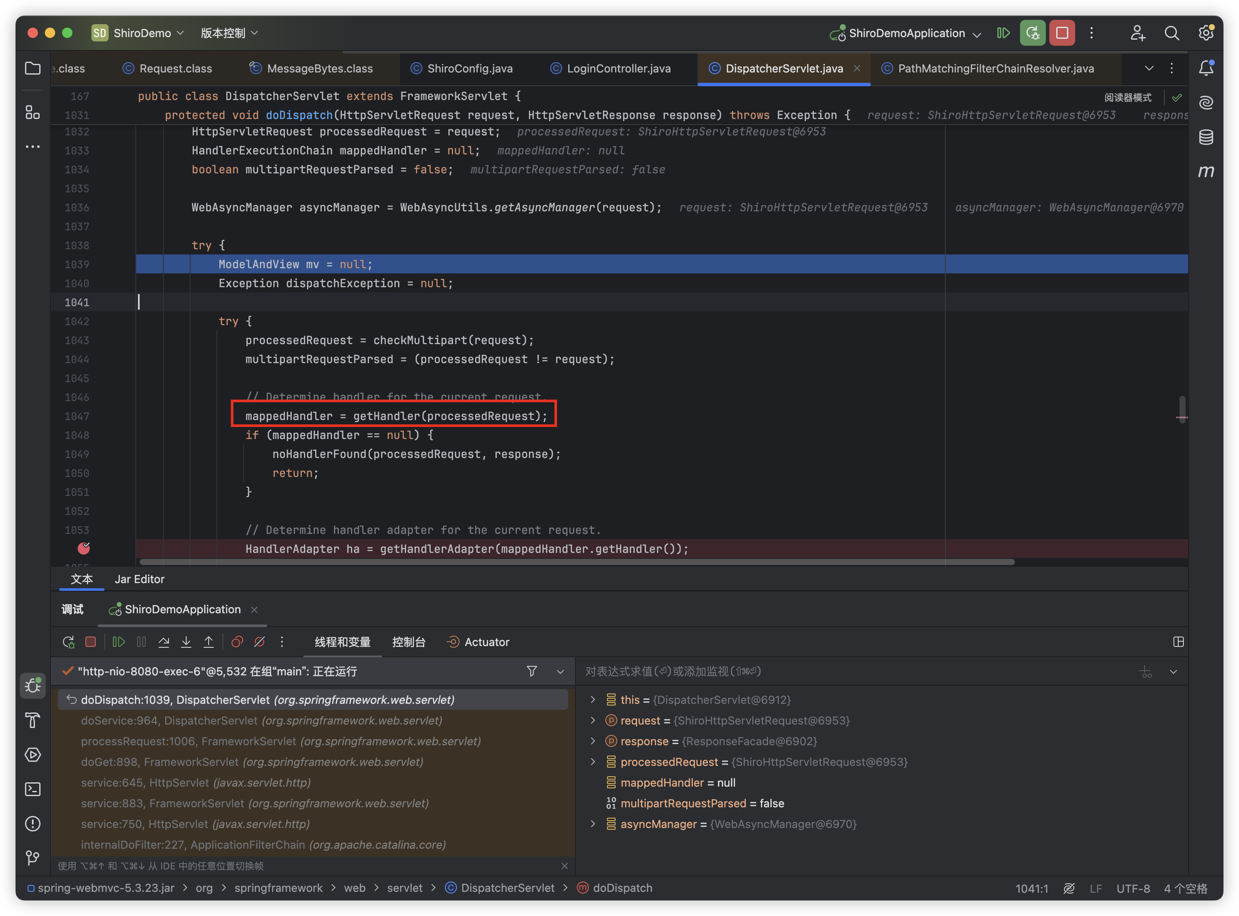Click Resume Program icon in top toolbar

[1003, 33]
